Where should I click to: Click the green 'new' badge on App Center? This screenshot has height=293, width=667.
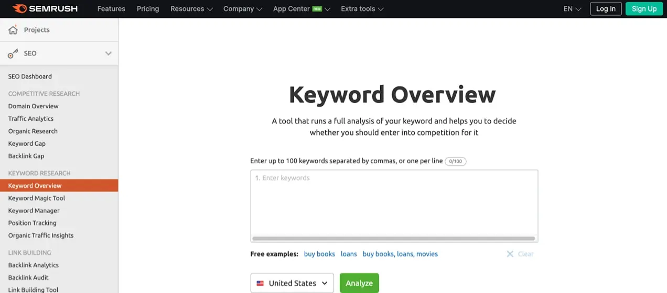point(317,9)
